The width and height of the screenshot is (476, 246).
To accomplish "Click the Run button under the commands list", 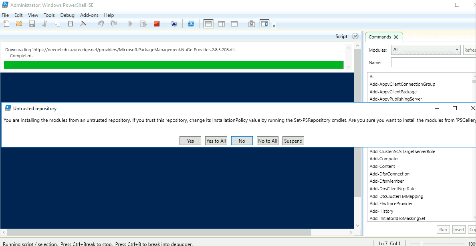I will coord(443,229).
